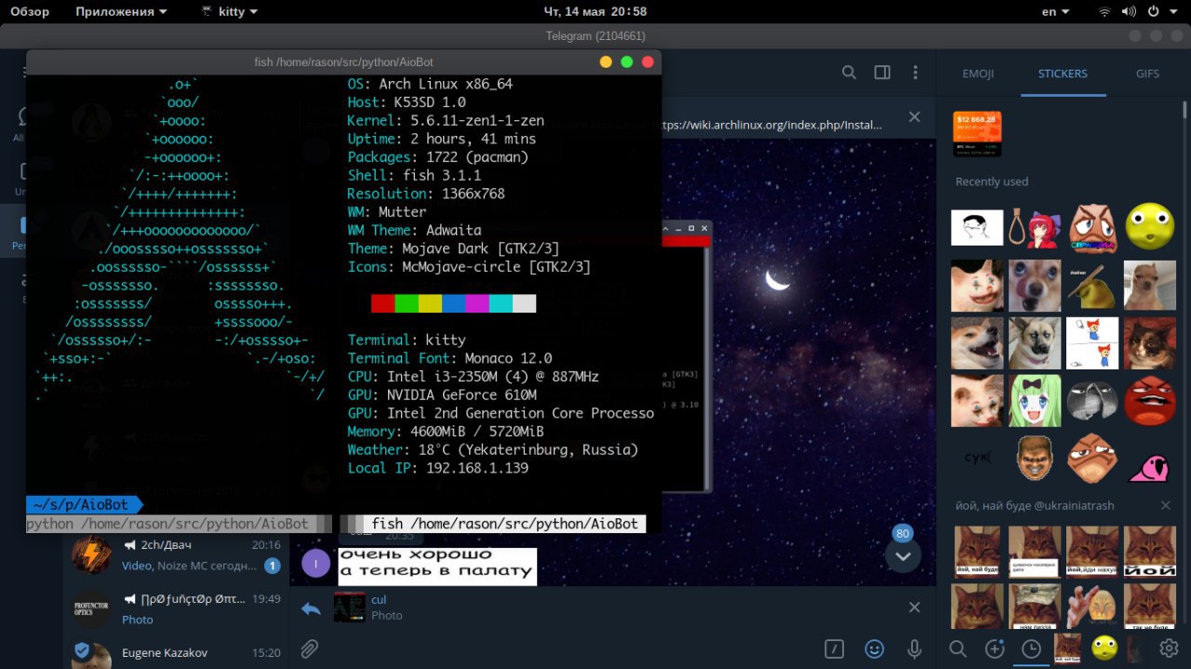Switch to the STICKERS tab
The image size is (1191, 669).
tap(1063, 74)
